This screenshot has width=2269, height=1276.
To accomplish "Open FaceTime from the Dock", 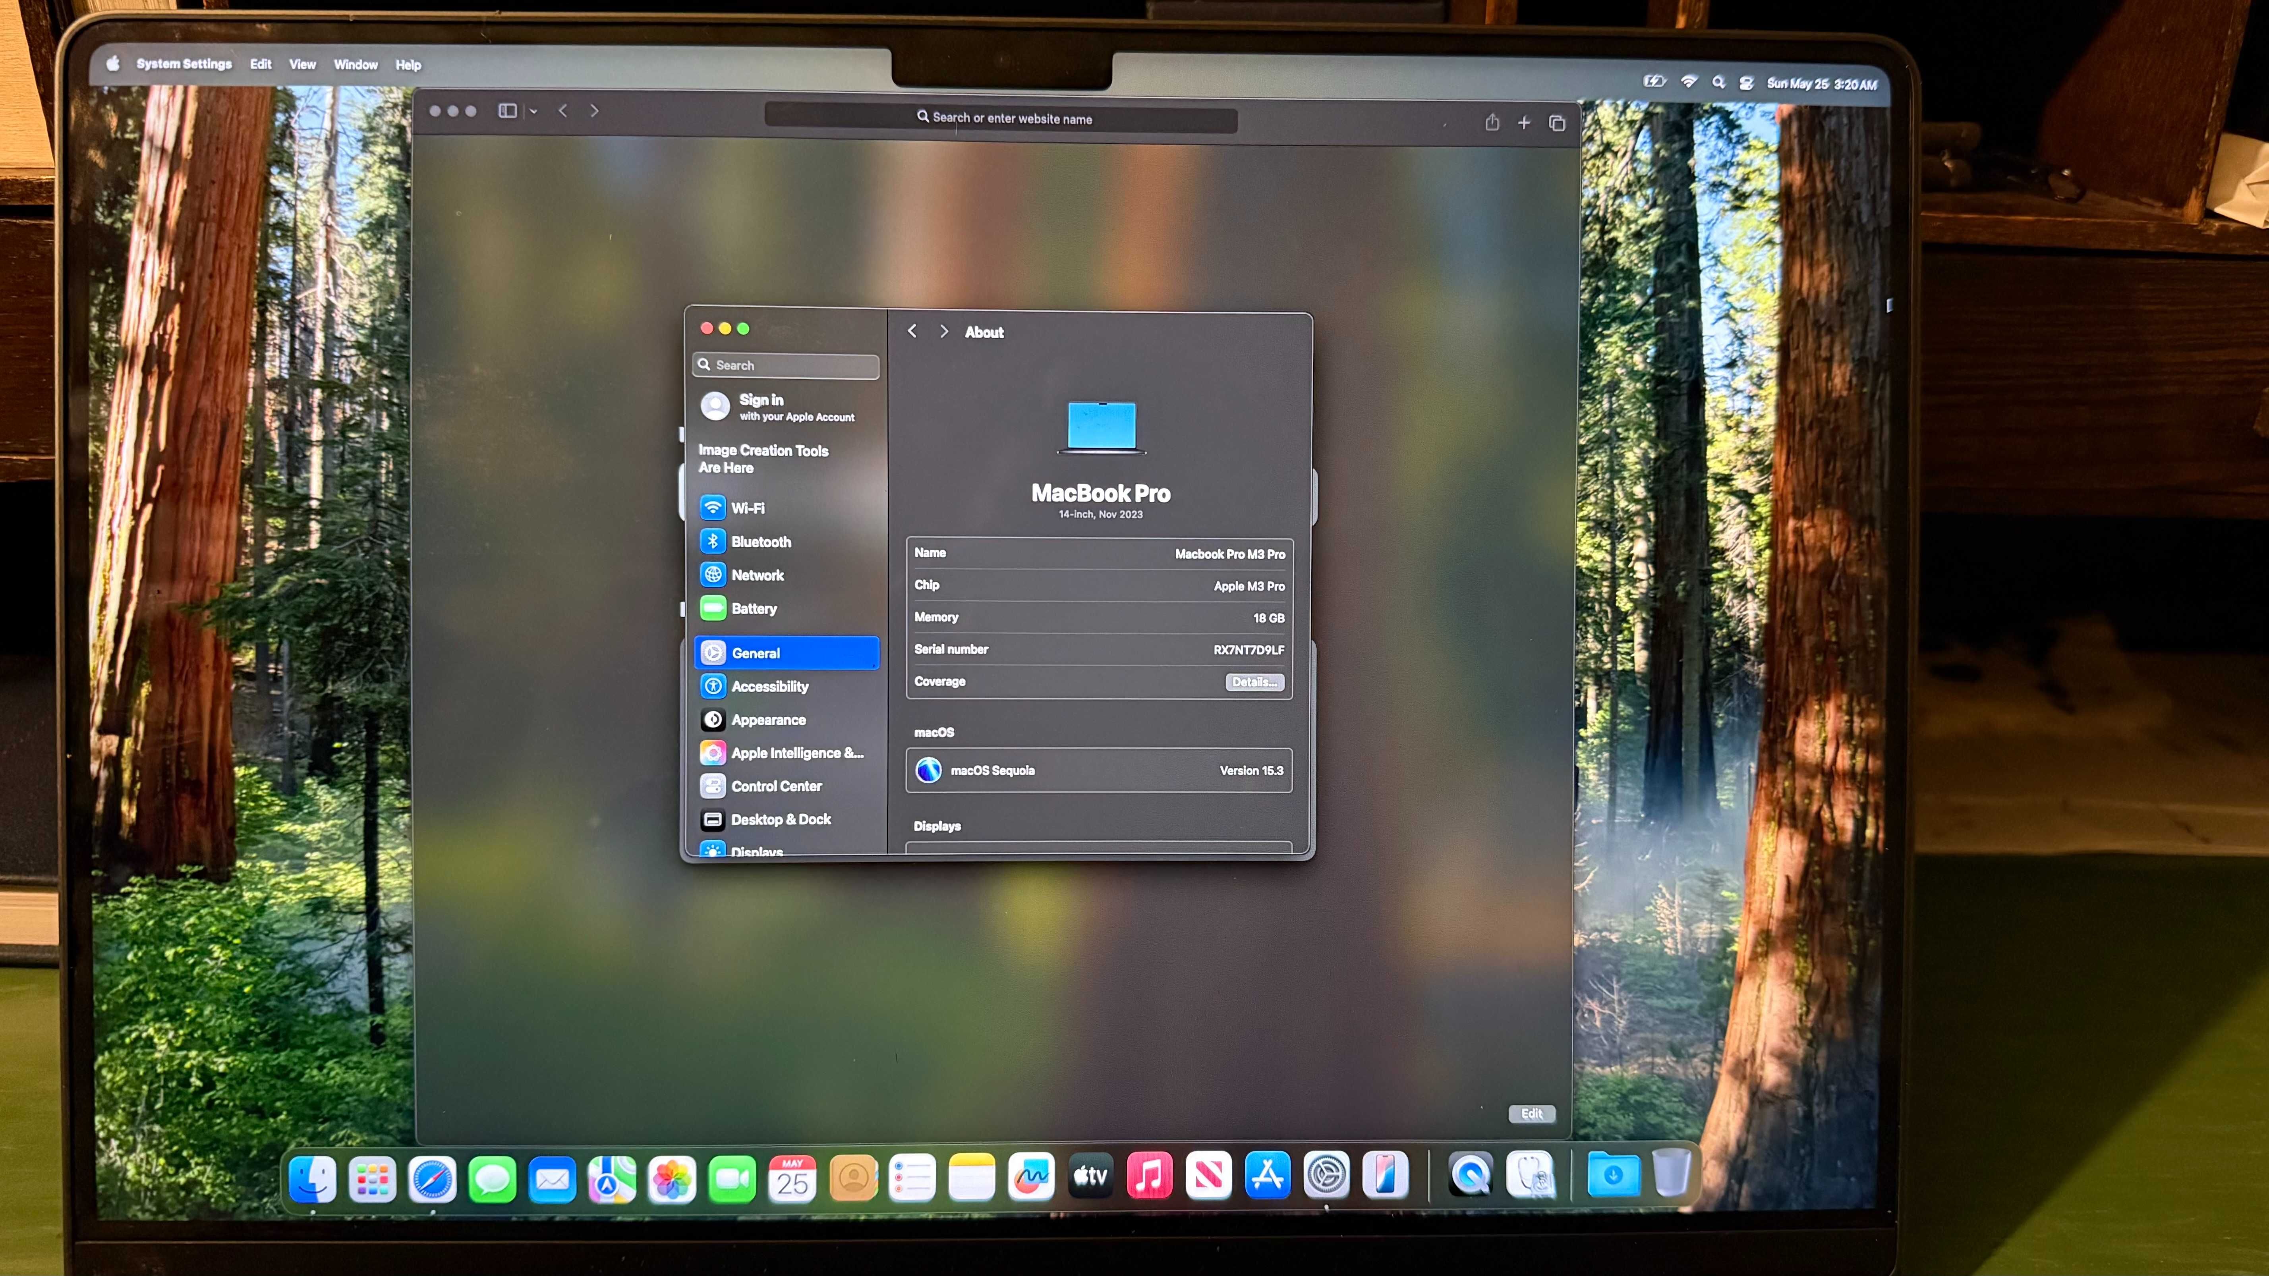I will 732,1178.
